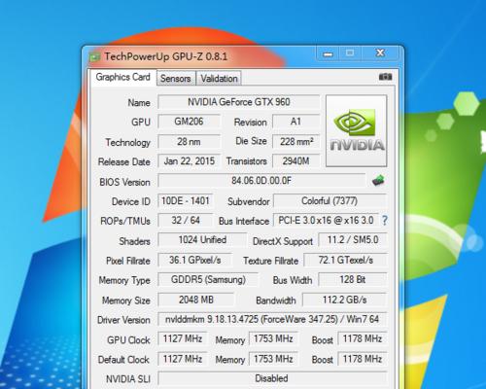Click the Subvendor field Colorful
The width and height of the screenshot is (486, 389).
(x=330, y=201)
